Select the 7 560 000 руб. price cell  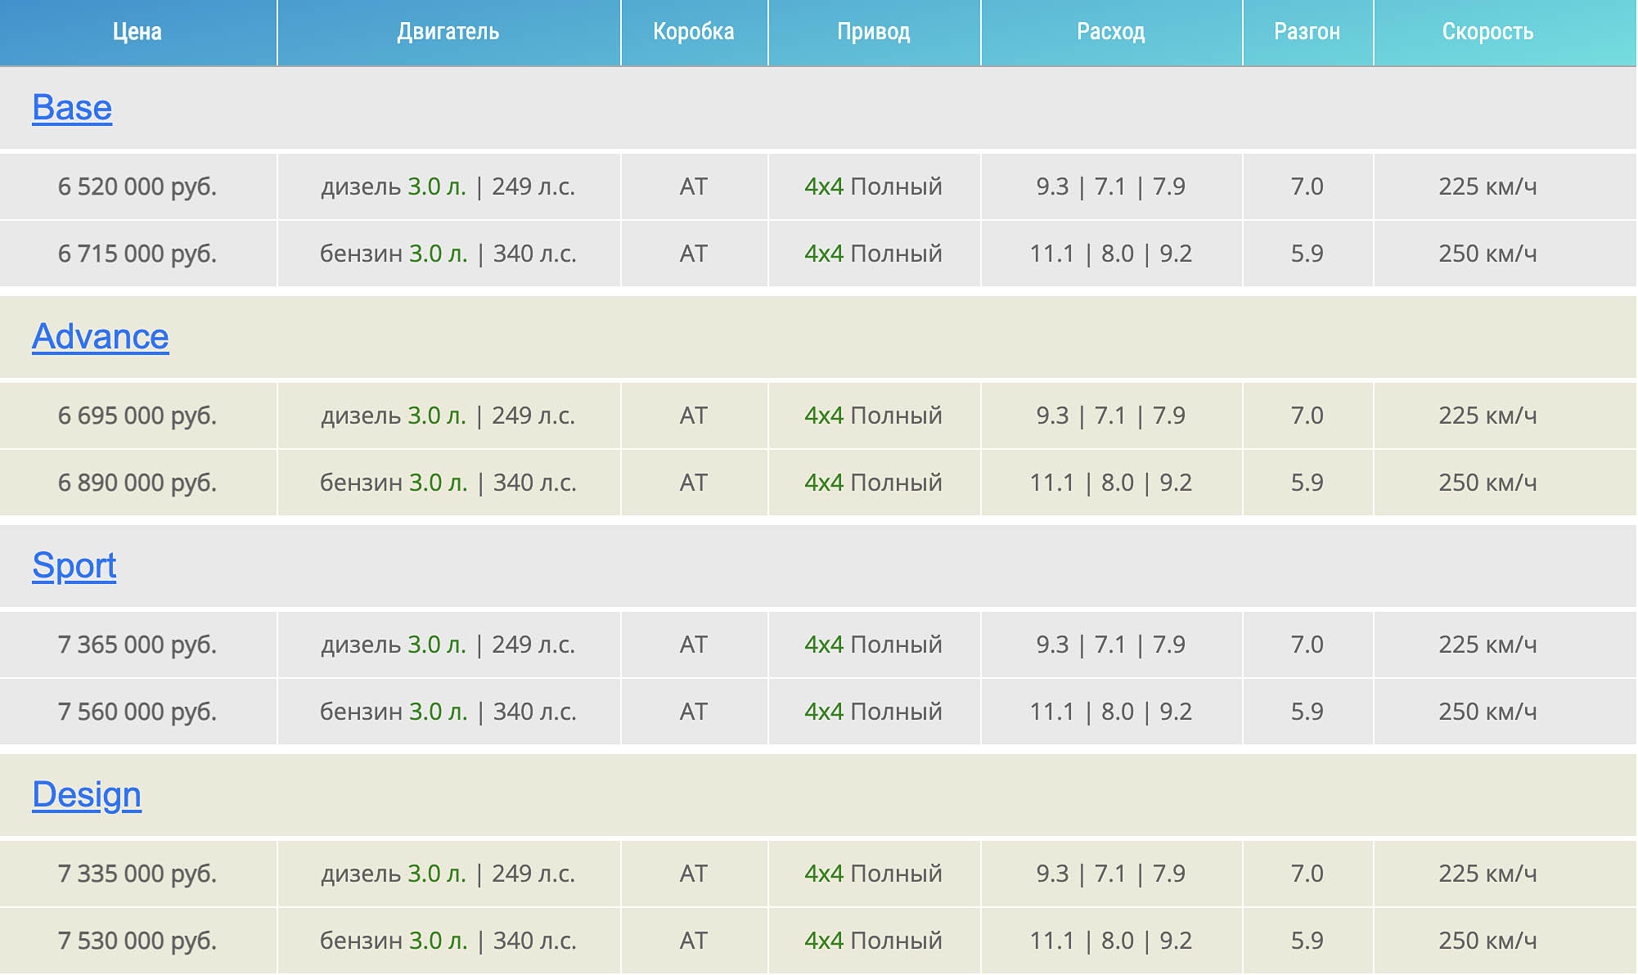(137, 712)
